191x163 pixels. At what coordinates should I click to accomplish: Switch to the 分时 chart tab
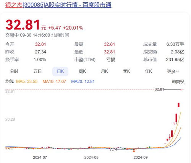pos(14,71)
